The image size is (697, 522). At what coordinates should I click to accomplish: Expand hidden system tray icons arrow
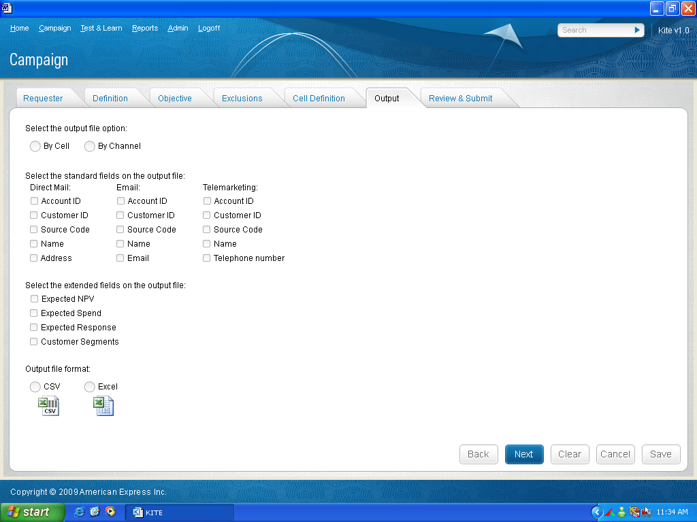click(597, 512)
